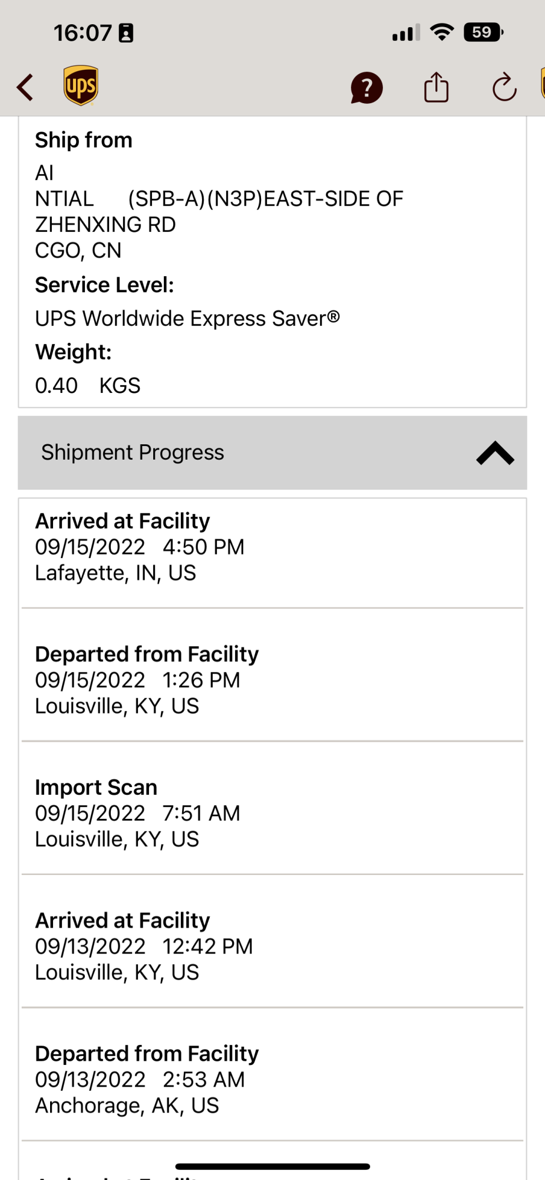Select the Arrived at Facility 09/13/2022 entry

pos(272,946)
